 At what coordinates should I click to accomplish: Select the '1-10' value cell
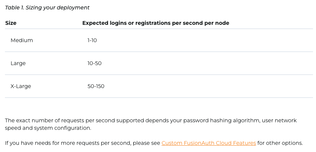[x=92, y=40]
